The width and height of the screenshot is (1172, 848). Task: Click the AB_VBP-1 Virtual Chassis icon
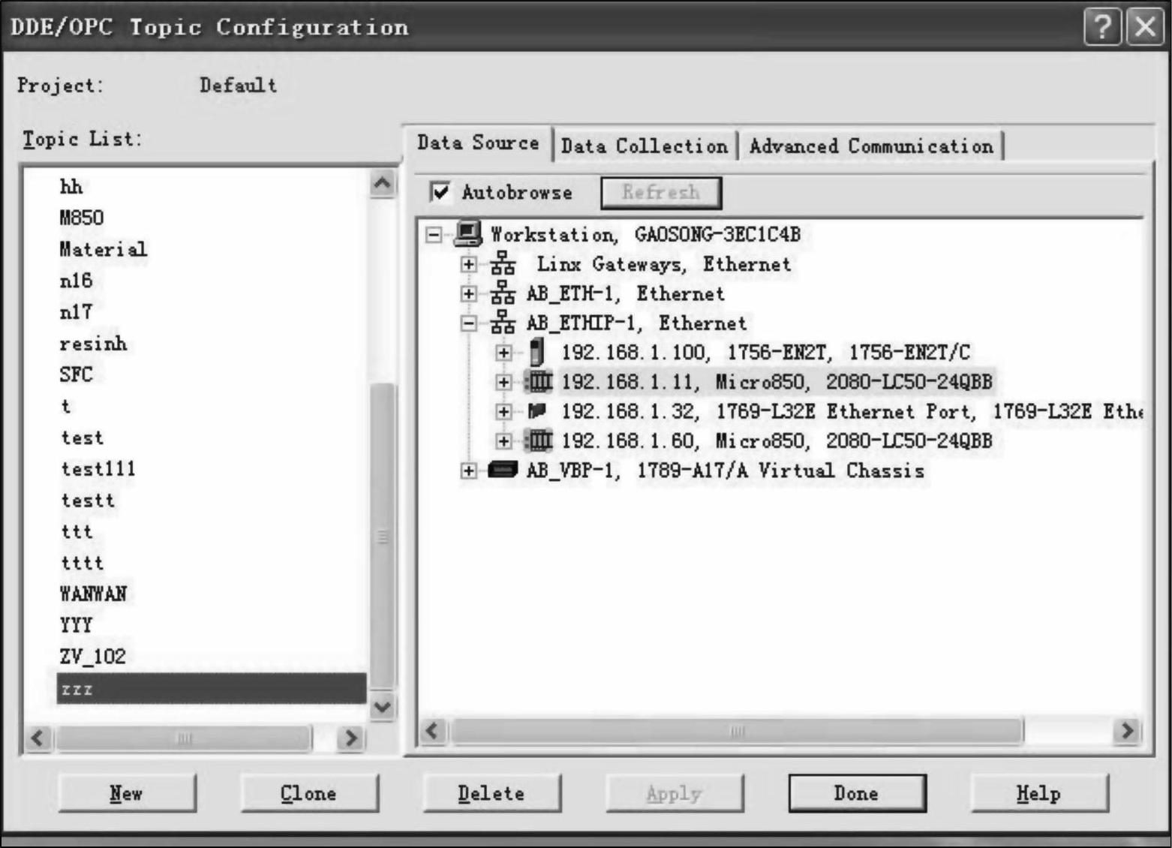tap(502, 471)
